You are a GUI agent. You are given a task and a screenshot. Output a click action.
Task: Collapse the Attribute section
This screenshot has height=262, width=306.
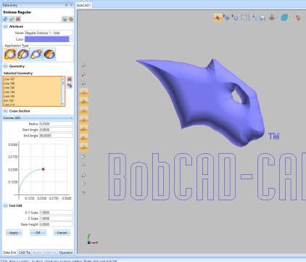[x=5, y=26]
